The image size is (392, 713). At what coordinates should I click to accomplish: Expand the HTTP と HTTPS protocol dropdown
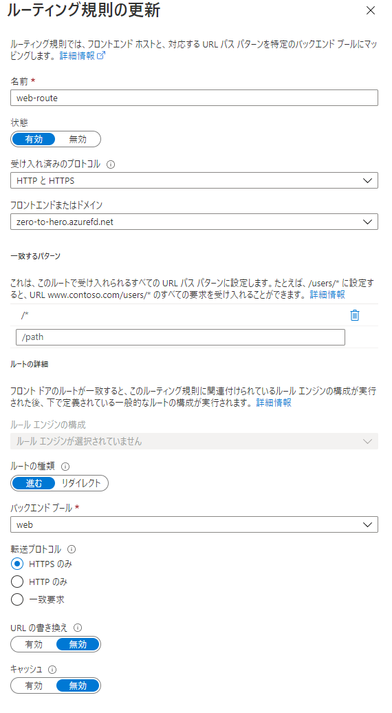coord(195,180)
